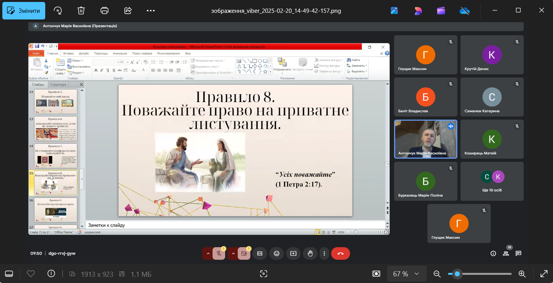This screenshot has width=553, height=283.
Task: Open Microsoft Designer icon in title bar
Action: [x=418, y=11]
